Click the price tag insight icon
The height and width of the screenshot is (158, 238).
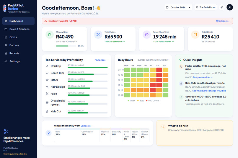point(181,66)
